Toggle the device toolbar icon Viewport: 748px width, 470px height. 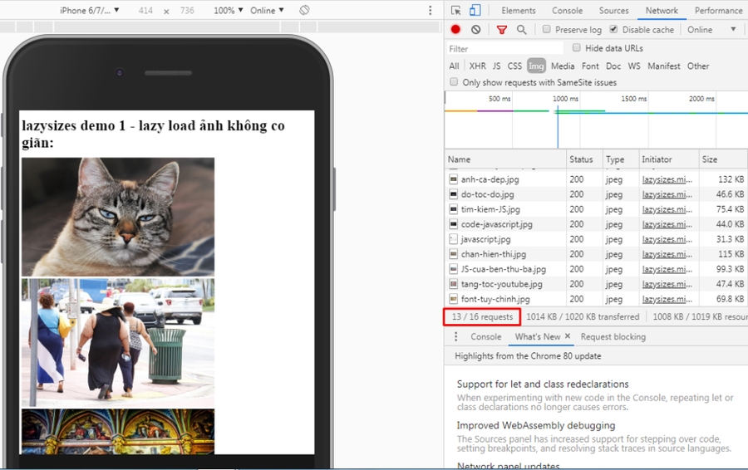pos(475,11)
